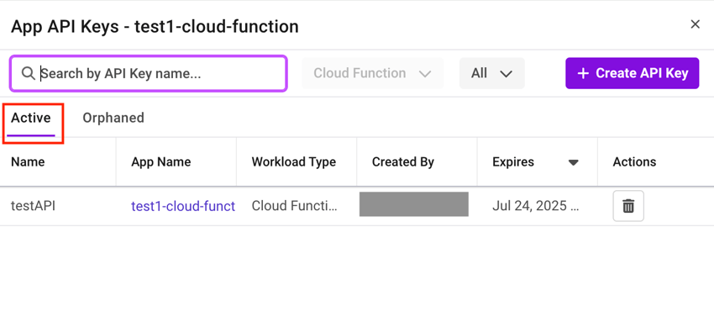Switch to the Orphaned tab
Image resolution: width=714 pixels, height=317 pixels.
(x=113, y=118)
